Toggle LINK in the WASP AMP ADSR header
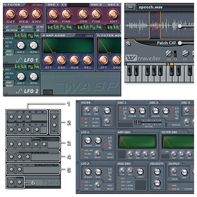Screen dimensions: 197x197 [83, 35]
